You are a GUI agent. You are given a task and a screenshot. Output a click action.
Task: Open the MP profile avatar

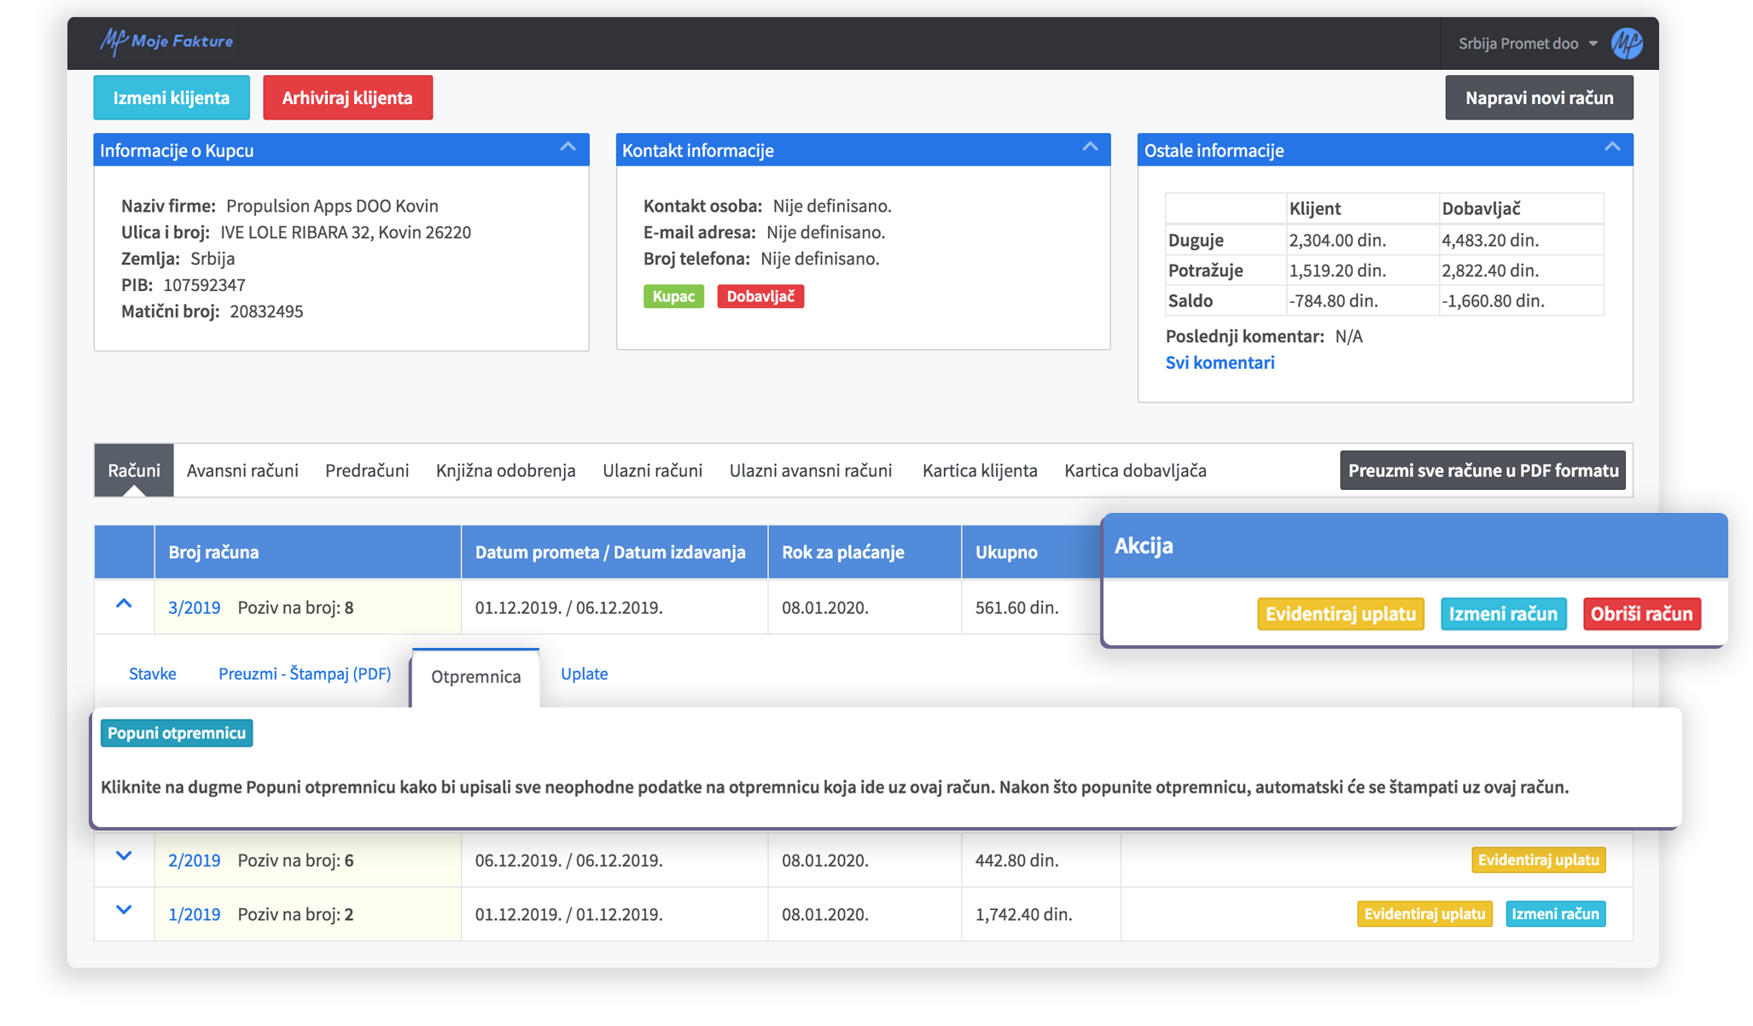click(1627, 43)
